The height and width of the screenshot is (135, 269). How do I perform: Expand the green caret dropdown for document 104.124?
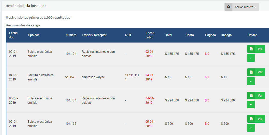pyautogui.click(x=251, y=58)
